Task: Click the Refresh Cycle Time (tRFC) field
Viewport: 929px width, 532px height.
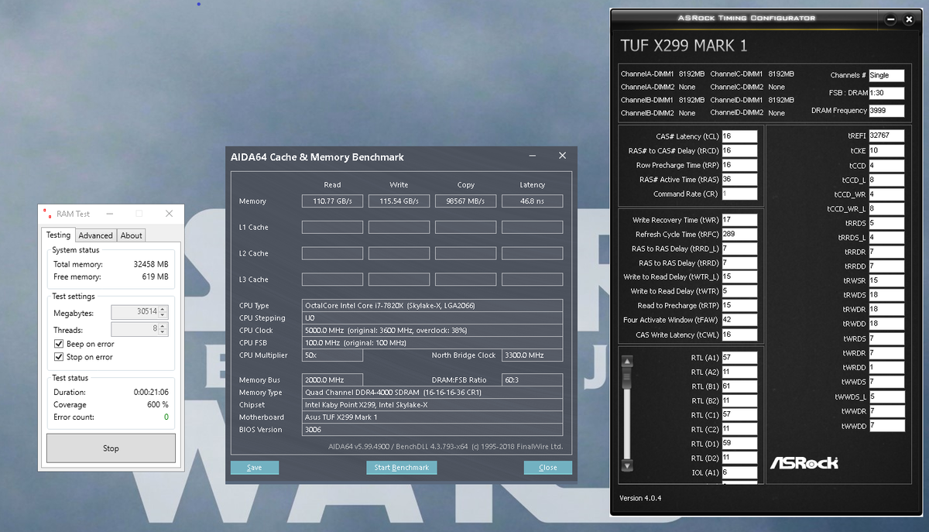Action: coord(739,235)
